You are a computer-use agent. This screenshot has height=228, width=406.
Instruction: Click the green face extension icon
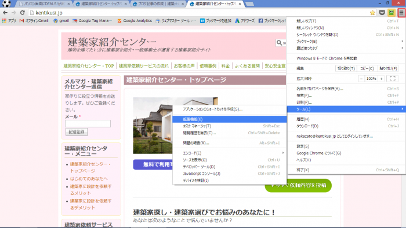pos(391,12)
